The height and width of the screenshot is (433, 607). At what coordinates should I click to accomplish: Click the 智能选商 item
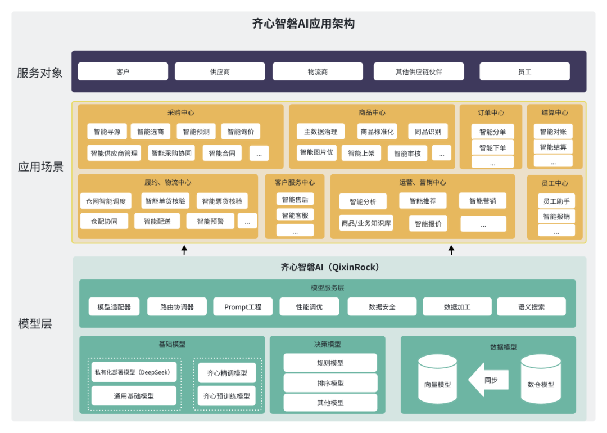(x=151, y=132)
